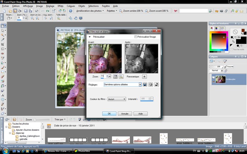The height and width of the screenshot is (154, 247).
Task: Toggle the Tous les outils checkbox
Action: (x=231, y=50)
